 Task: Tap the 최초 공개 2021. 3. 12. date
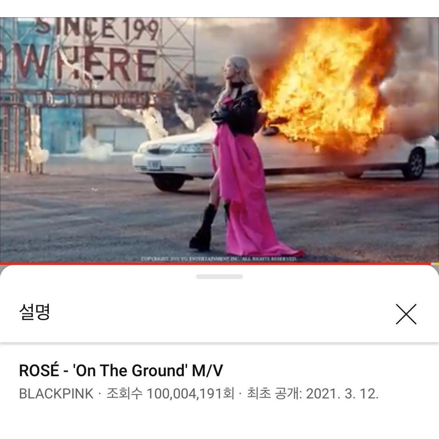tap(313, 393)
